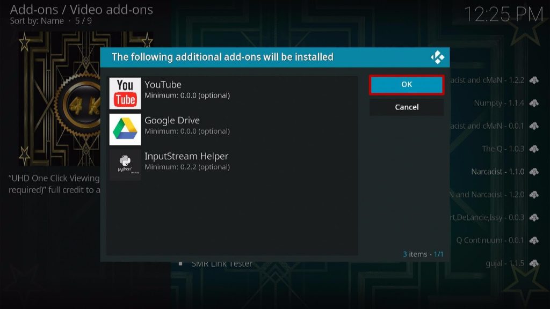Confirm installation with the OK button
Viewport: 550px width, 309px height.
[x=407, y=85]
